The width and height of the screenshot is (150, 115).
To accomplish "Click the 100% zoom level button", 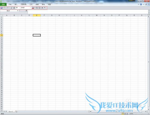I will 131,114.
